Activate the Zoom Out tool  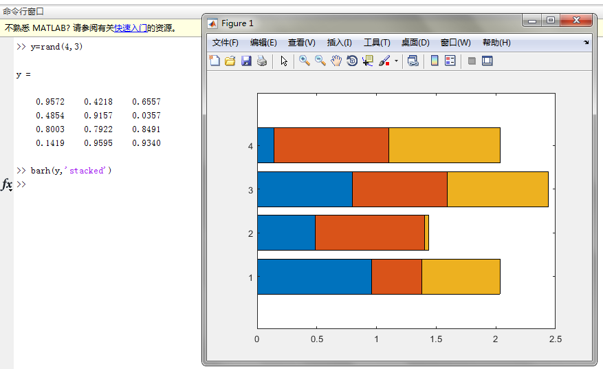[320, 61]
